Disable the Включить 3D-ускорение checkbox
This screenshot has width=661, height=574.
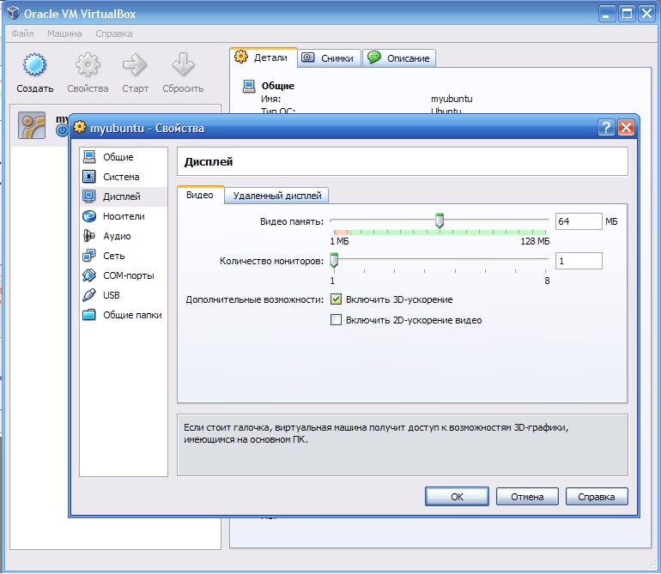tap(336, 299)
